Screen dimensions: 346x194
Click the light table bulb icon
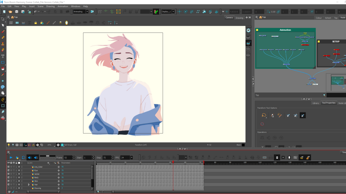[9, 145]
